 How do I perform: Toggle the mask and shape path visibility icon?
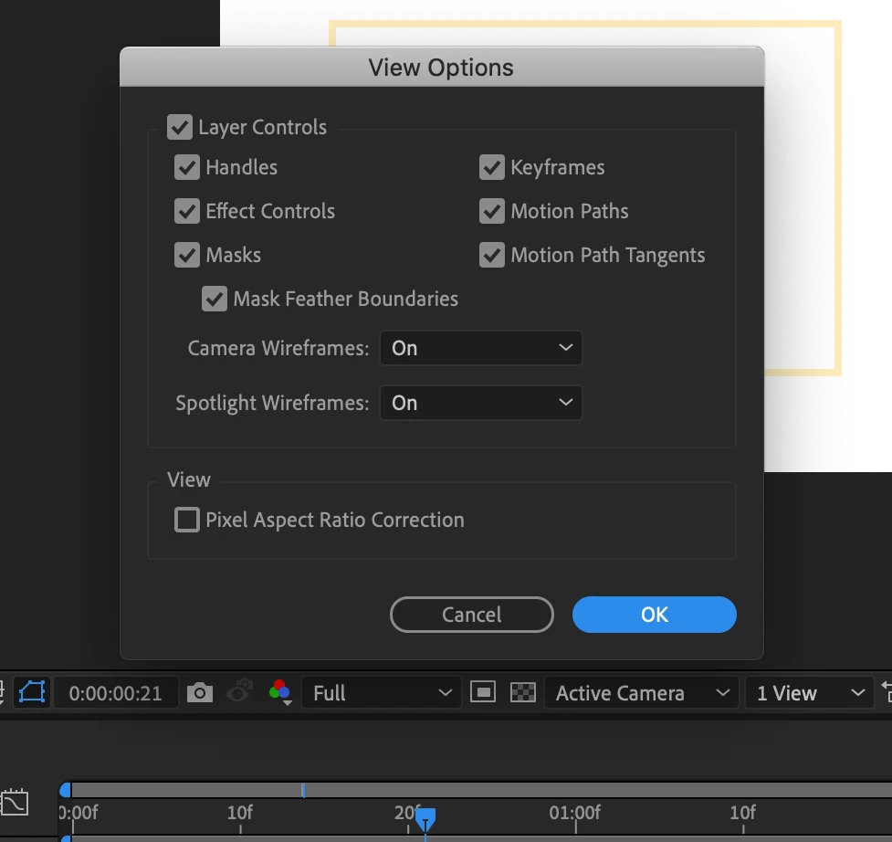32,692
